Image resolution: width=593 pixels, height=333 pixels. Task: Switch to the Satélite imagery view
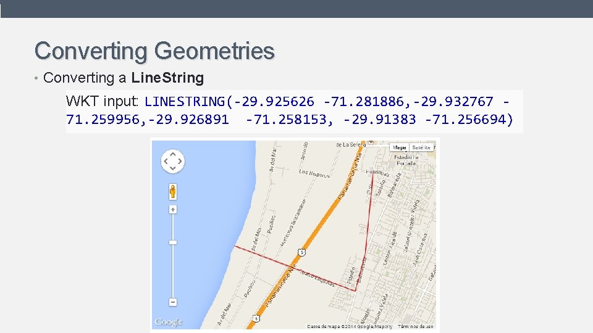421,147
